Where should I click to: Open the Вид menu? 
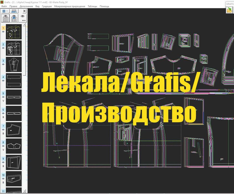coord(37,6)
